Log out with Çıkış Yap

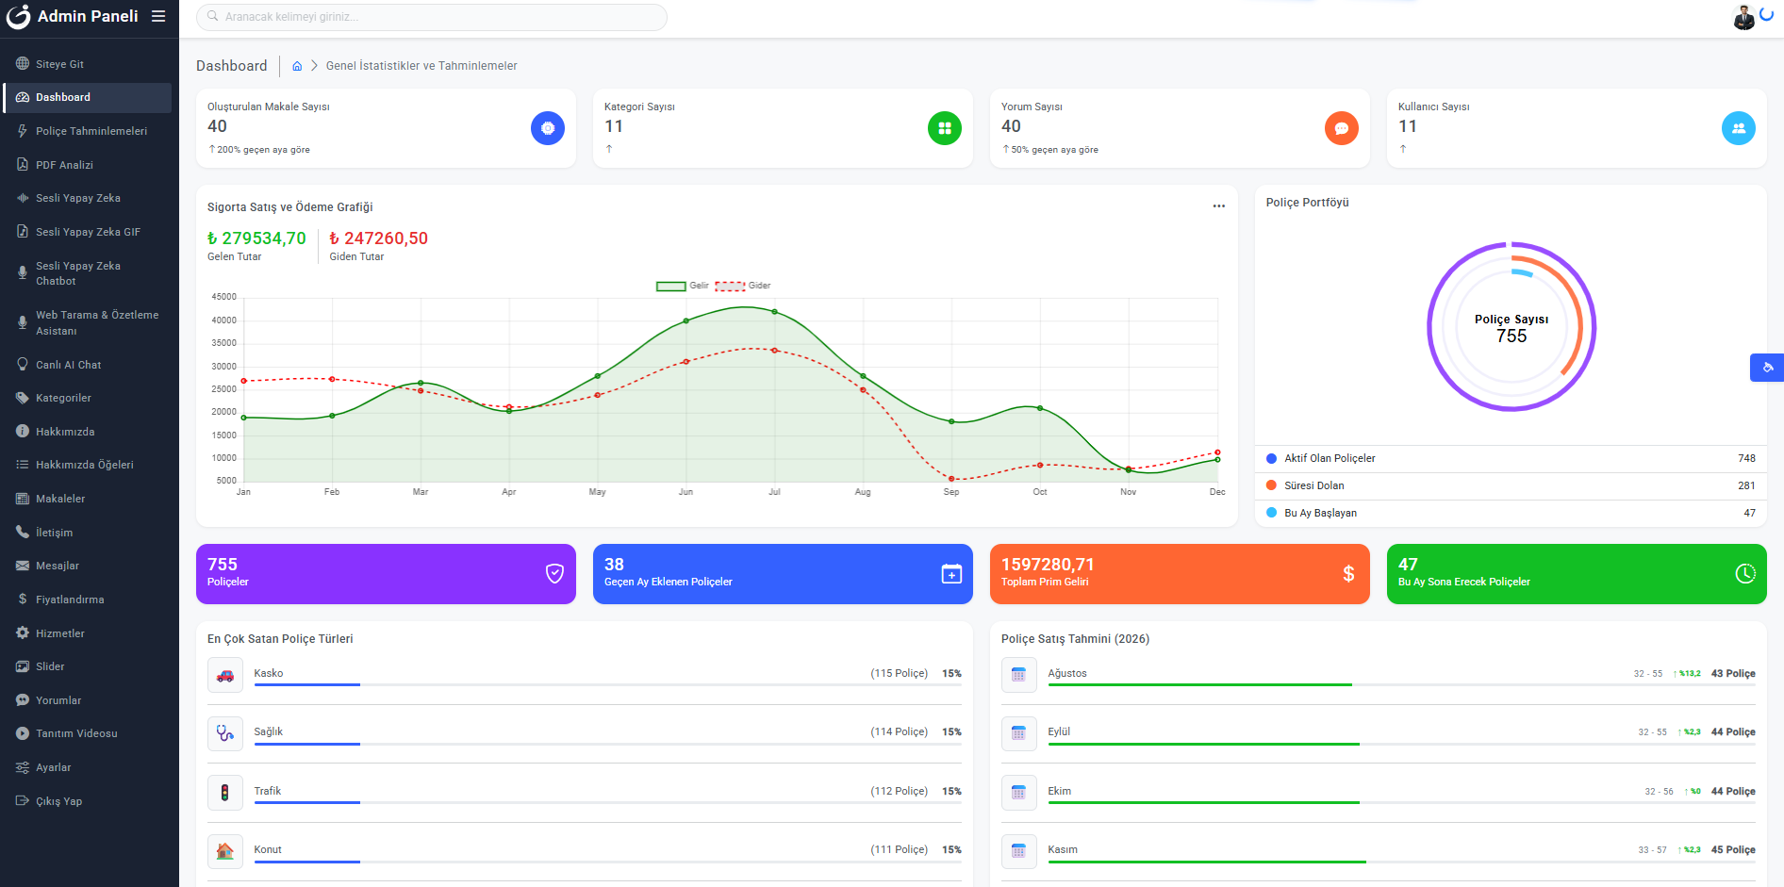[88, 801]
